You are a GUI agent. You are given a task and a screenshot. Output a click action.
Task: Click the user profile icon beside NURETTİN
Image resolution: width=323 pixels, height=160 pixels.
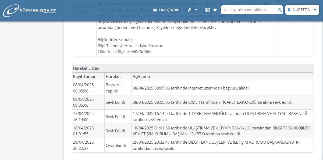pyautogui.click(x=289, y=10)
